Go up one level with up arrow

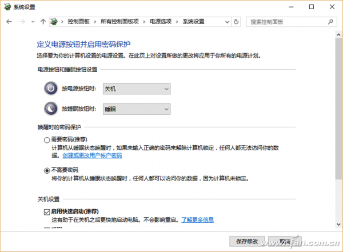[x=43, y=22]
